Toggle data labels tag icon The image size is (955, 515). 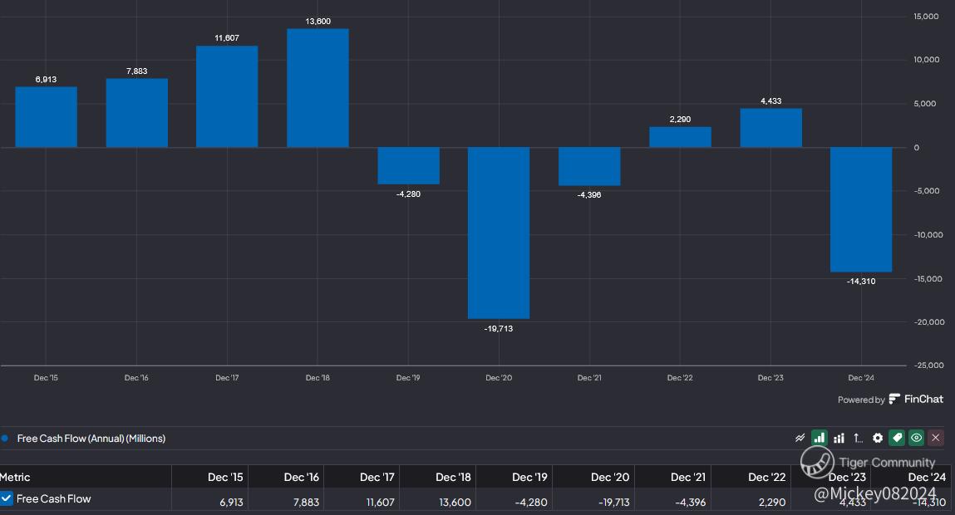point(897,438)
